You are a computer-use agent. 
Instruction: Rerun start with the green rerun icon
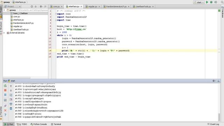coord(5,86)
